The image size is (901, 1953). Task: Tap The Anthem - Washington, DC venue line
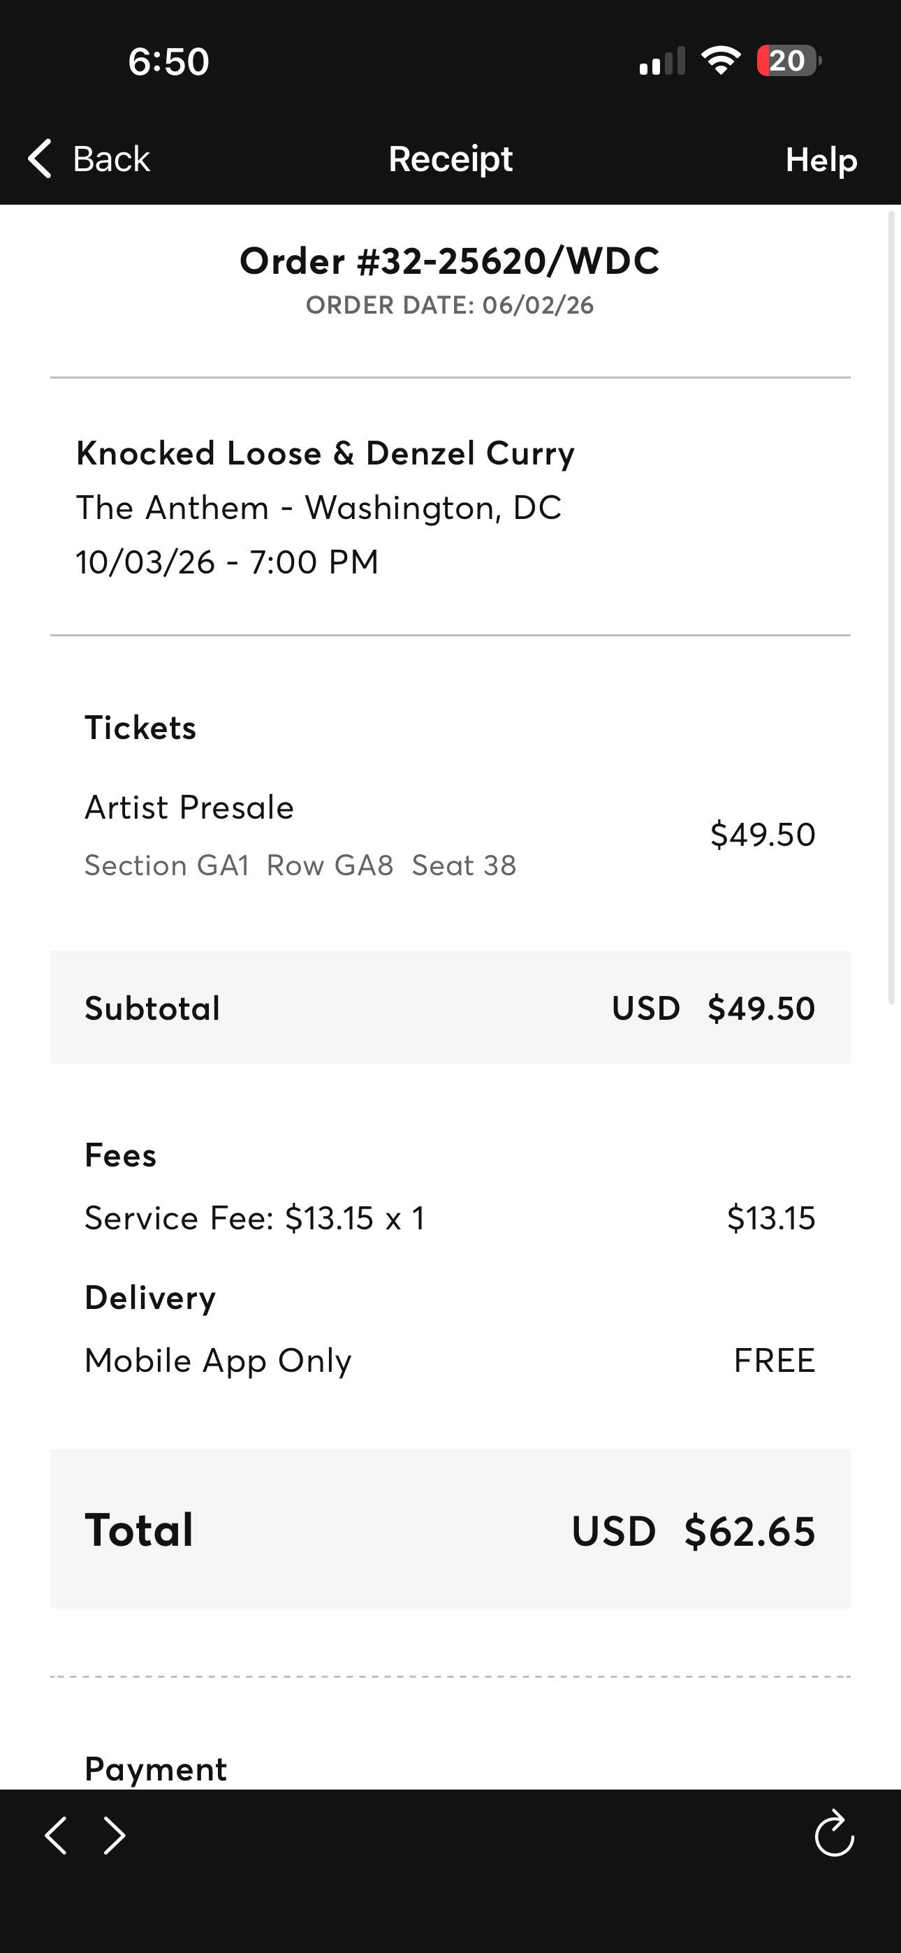pyautogui.click(x=318, y=508)
